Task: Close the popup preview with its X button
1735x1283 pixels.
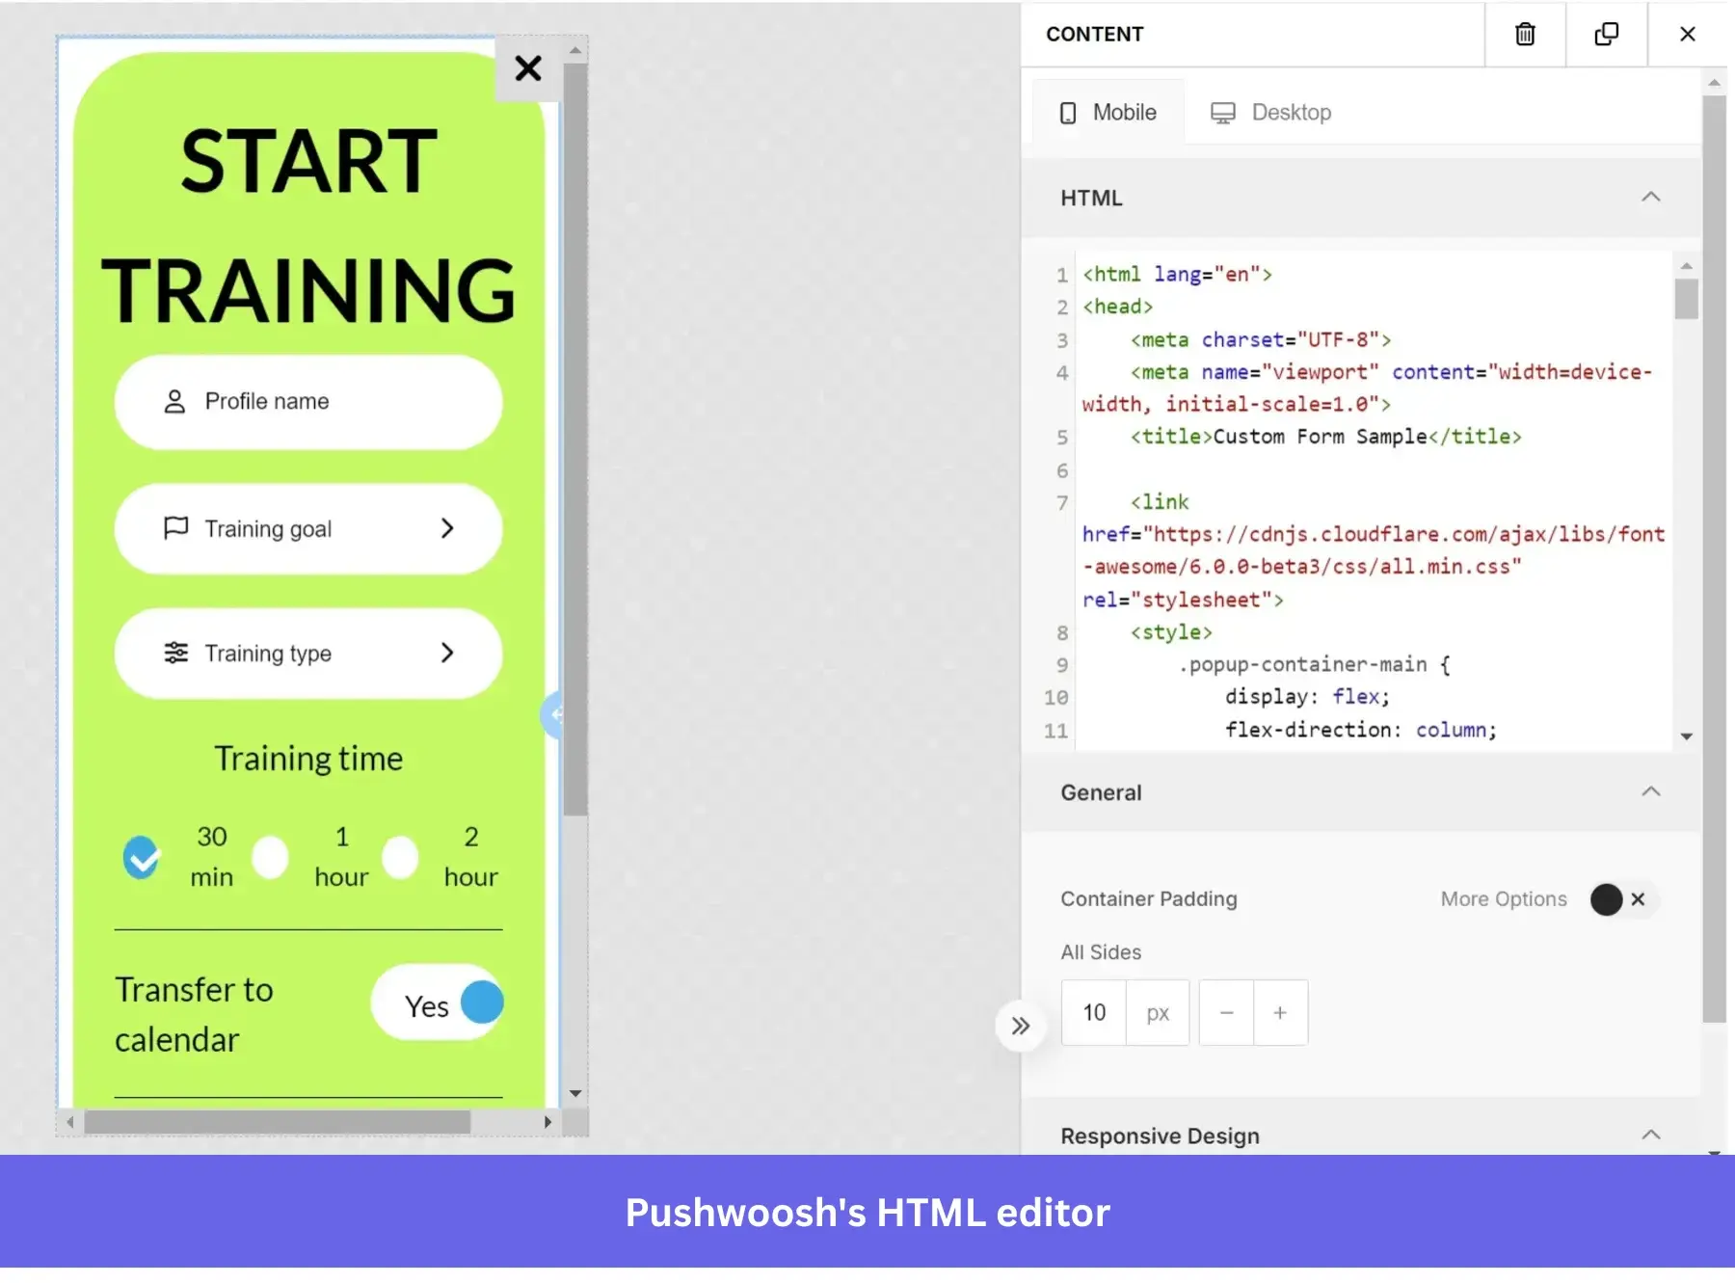Action: pos(527,68)
